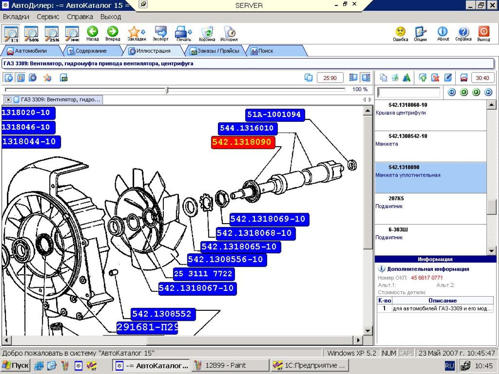Viewport: 499px width, 374px height.
Task: Go forward with the Вперед button
Action: (x=112, y=34)
